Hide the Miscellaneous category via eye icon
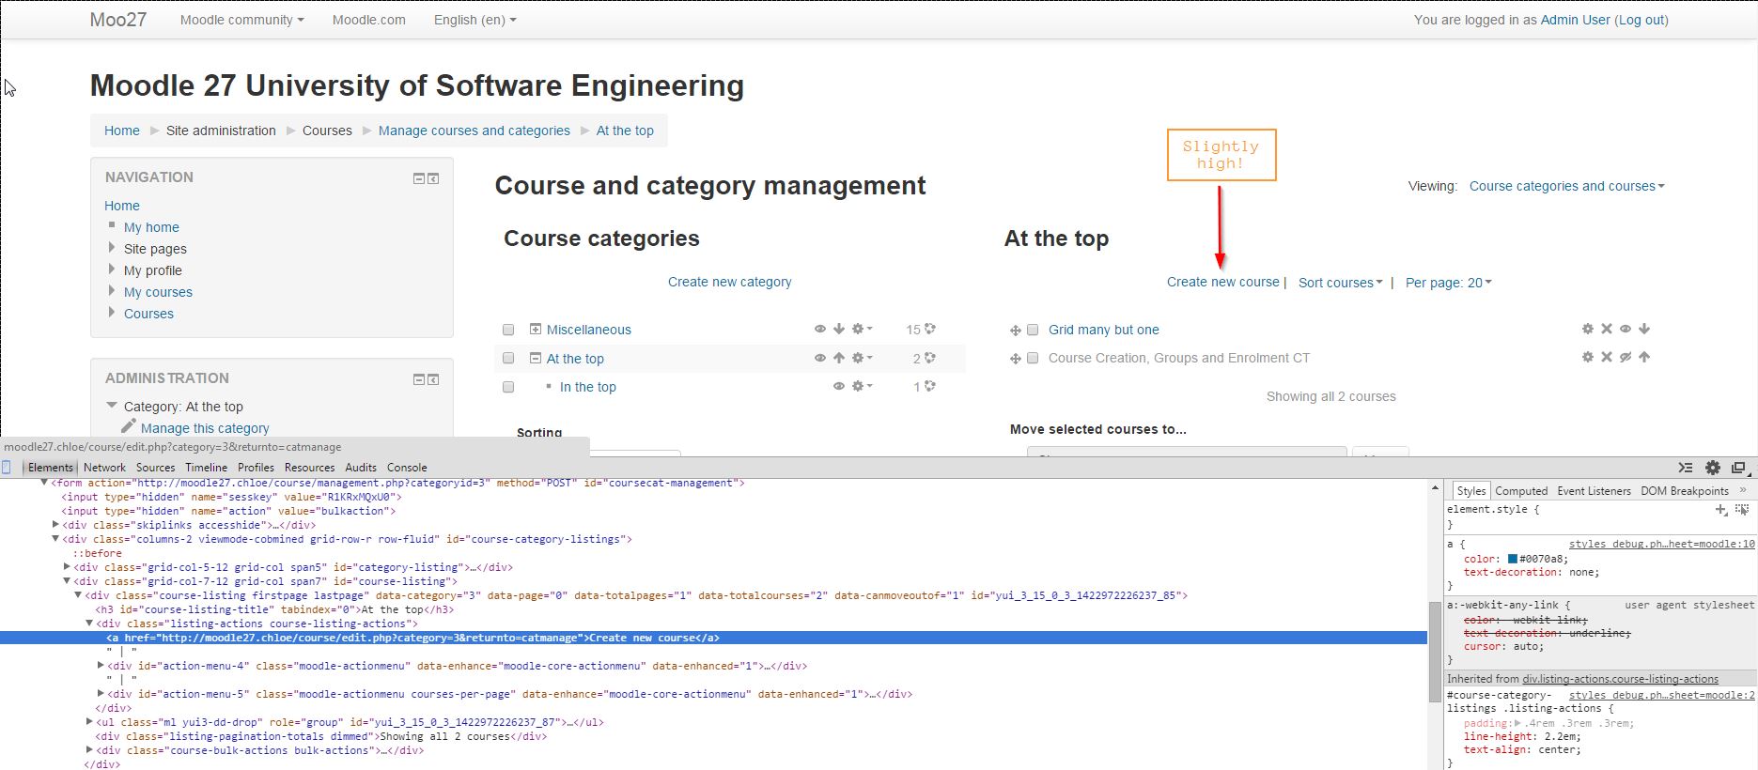 point(820,329)
